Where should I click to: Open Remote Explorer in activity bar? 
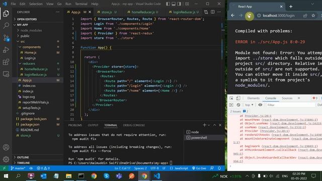click(x=6, y=74)
